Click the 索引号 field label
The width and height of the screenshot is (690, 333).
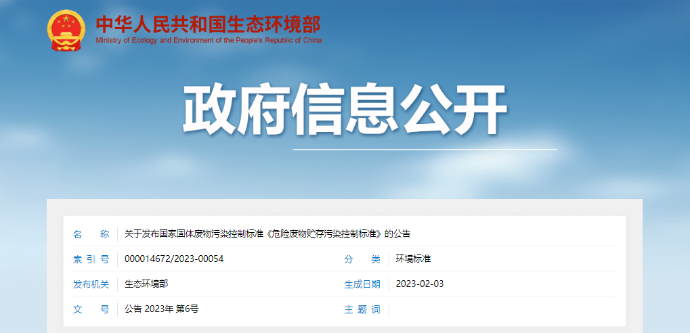[91, 259]
